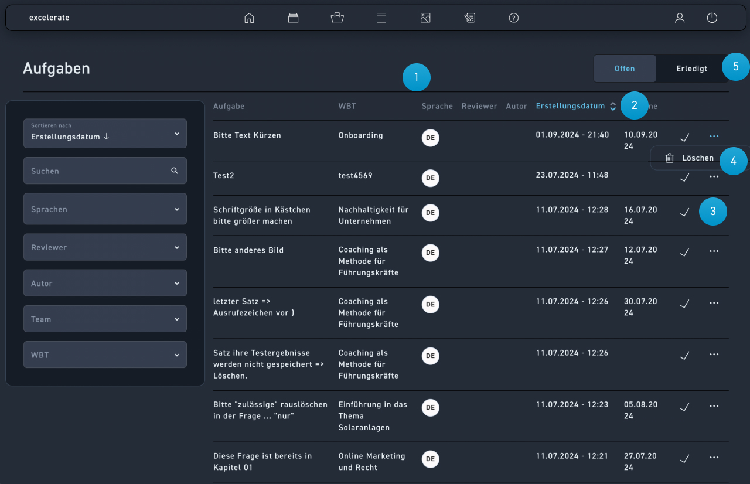The height and width of the screenshot is (484, 750).
Task: Expand the Team filter dropdown
Action: [x=105, y=319]
